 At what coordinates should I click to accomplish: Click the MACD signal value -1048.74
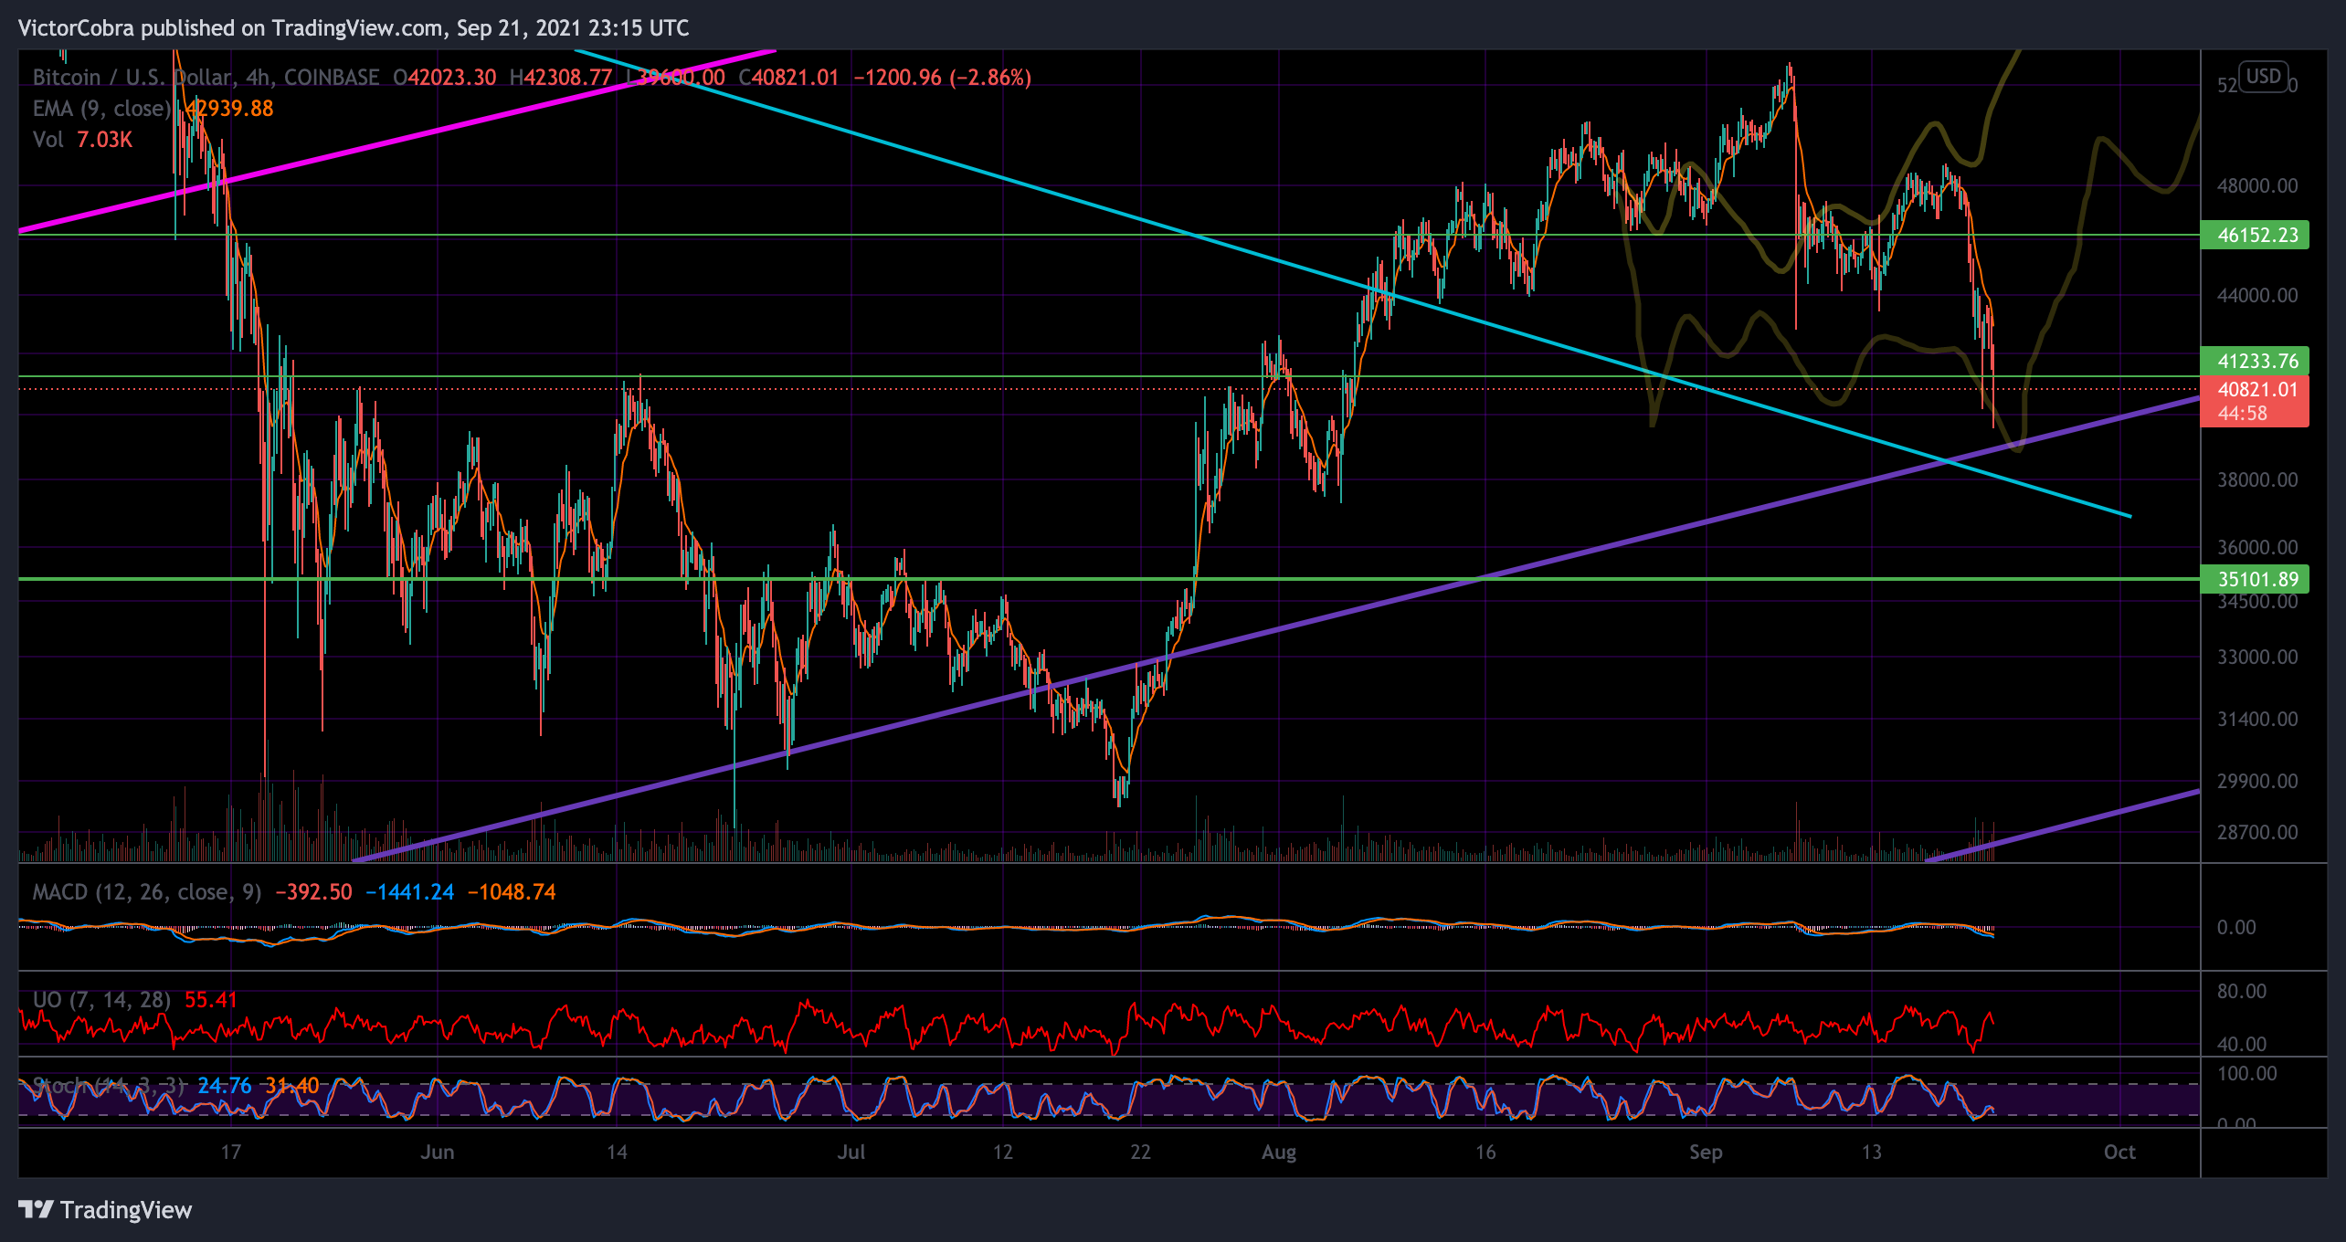click(x=512, y=892)
